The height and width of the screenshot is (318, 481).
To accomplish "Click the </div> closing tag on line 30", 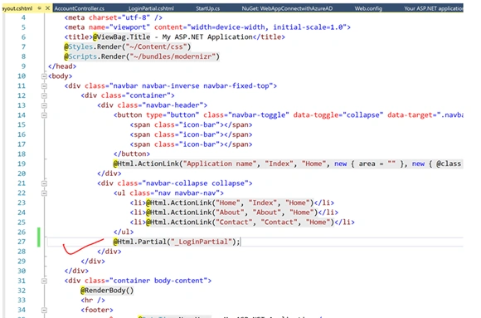I will (76, 271).
